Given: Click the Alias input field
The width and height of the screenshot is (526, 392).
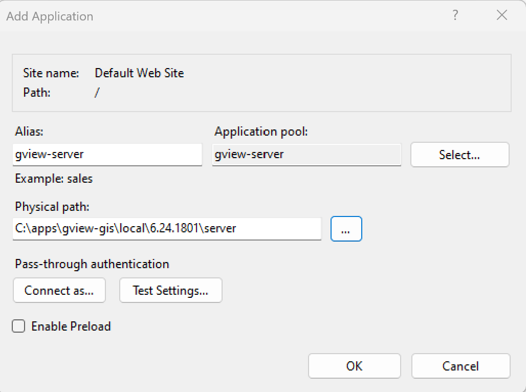Looking at the screenshot, I should (x=107, y=155).
